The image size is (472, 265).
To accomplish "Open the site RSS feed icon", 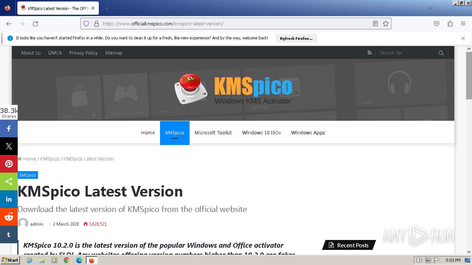I will (x=369, y=53).
